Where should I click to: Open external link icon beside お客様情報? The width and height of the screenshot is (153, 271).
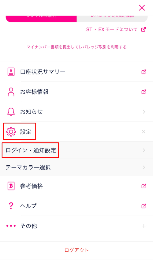click(x=144, y=92)
